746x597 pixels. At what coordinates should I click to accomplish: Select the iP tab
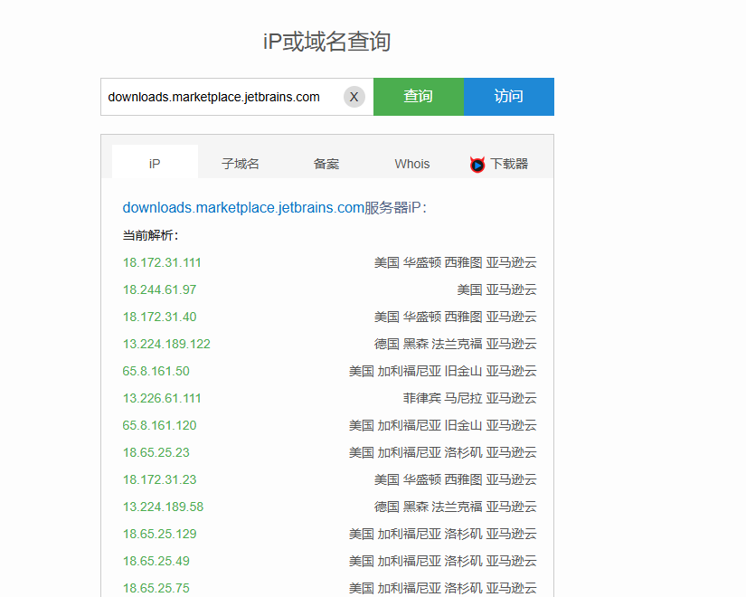click(x=155, y=162)
